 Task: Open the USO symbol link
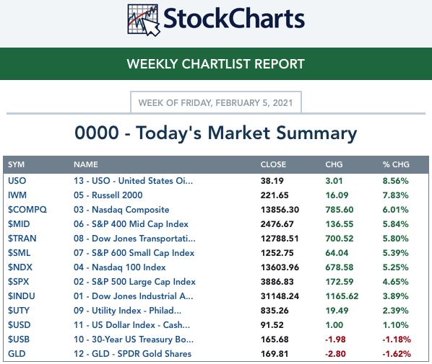pos(17,181)
